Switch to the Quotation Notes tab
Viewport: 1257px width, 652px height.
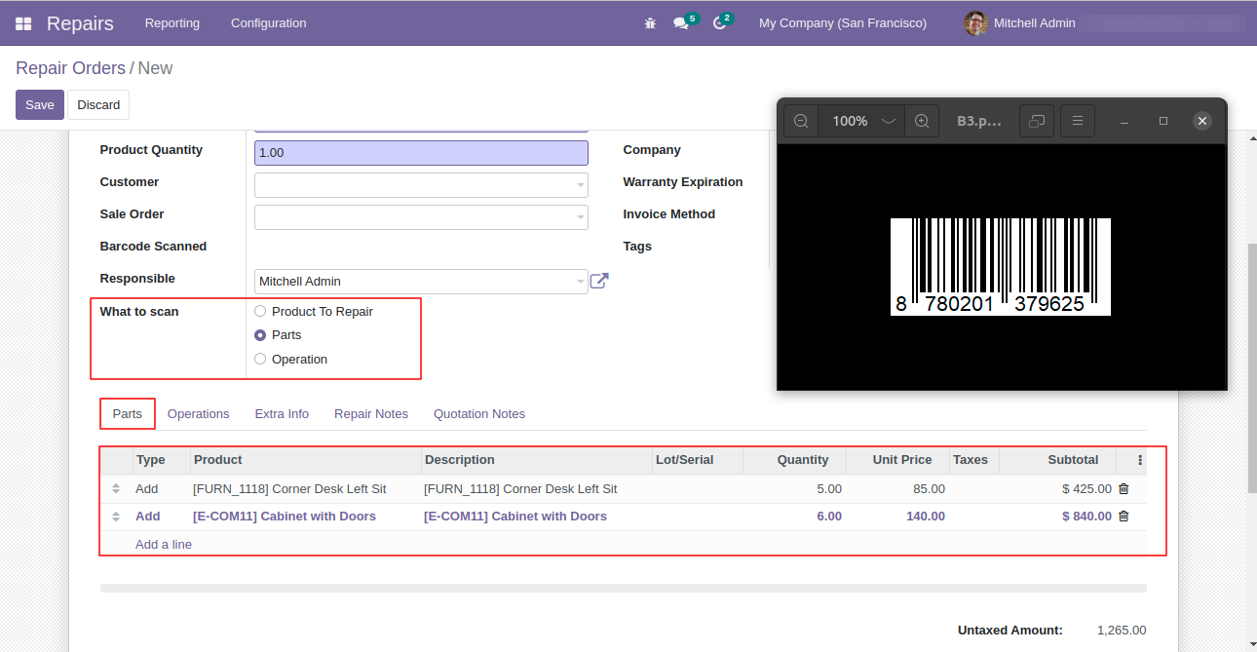click(x=479, y=414)
